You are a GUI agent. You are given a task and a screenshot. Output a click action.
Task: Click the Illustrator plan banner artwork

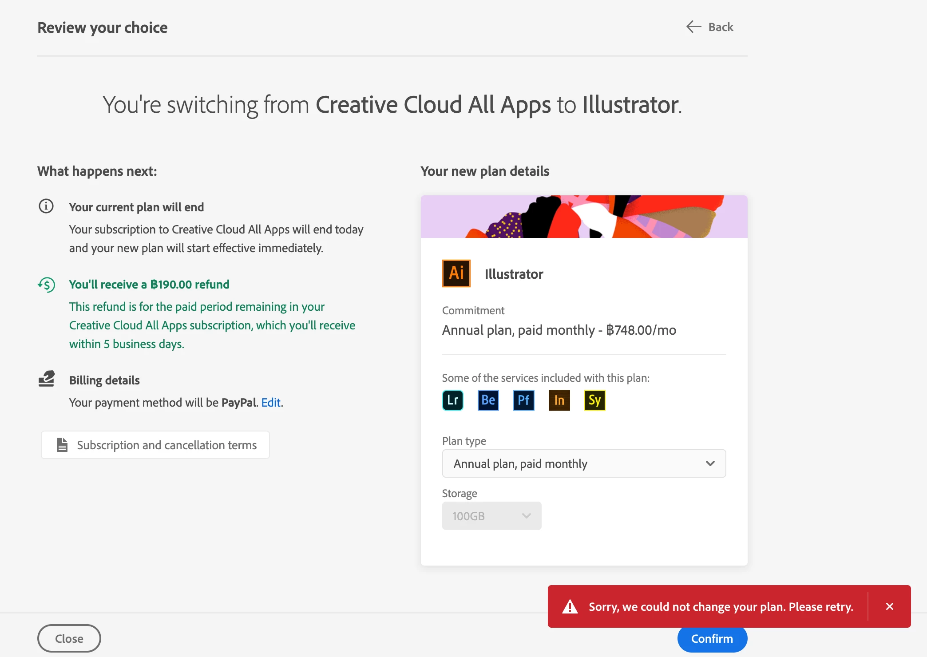[583, 217]
